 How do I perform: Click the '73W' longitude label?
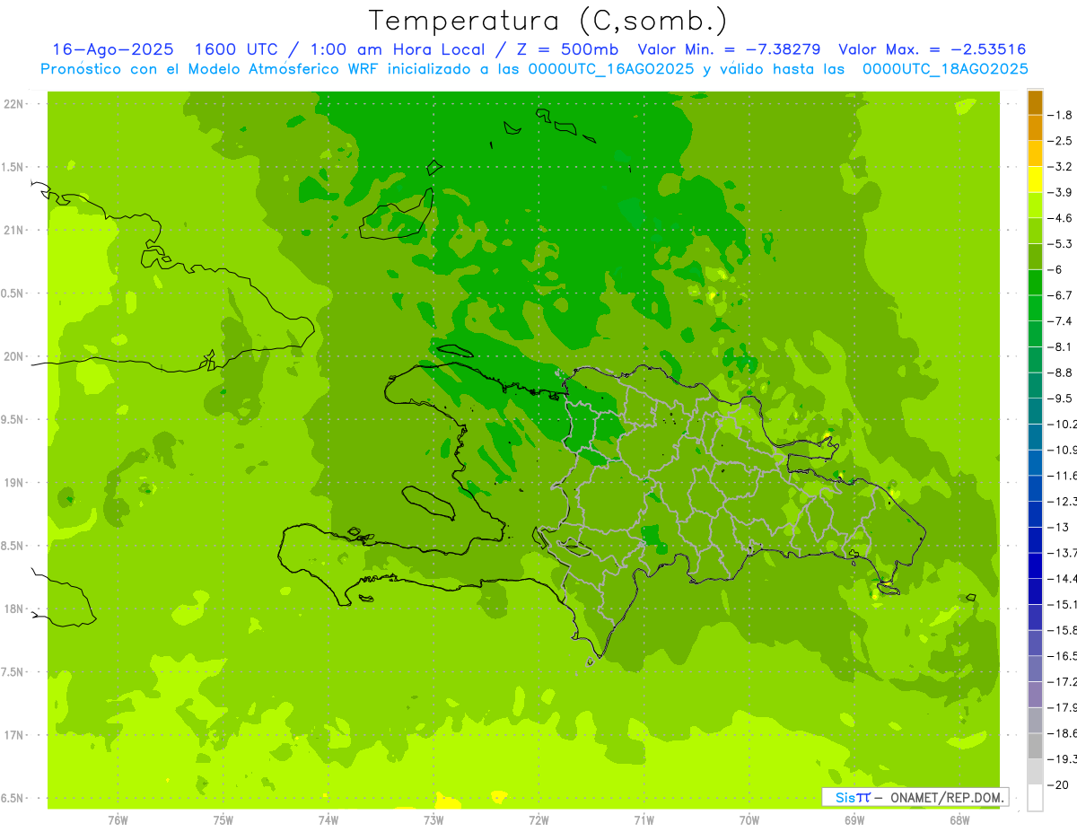(x=433, y=819)
